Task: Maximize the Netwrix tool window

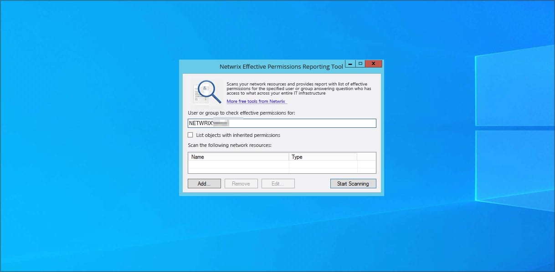Action: [x=360, y=64]
